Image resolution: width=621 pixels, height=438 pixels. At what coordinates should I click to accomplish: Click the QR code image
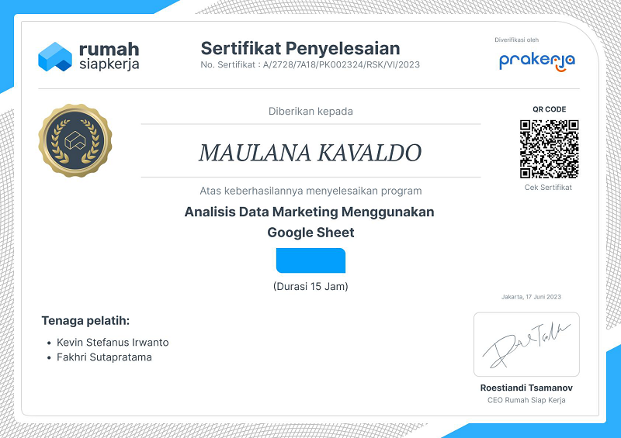(549, 149)
